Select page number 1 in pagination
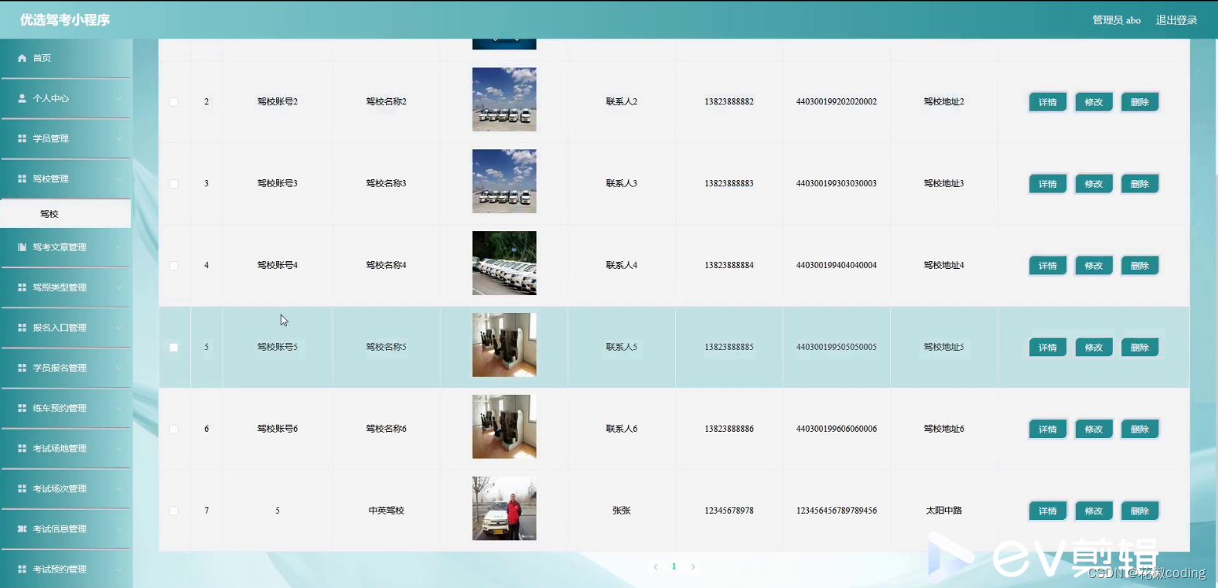 [x=674, y=566]
